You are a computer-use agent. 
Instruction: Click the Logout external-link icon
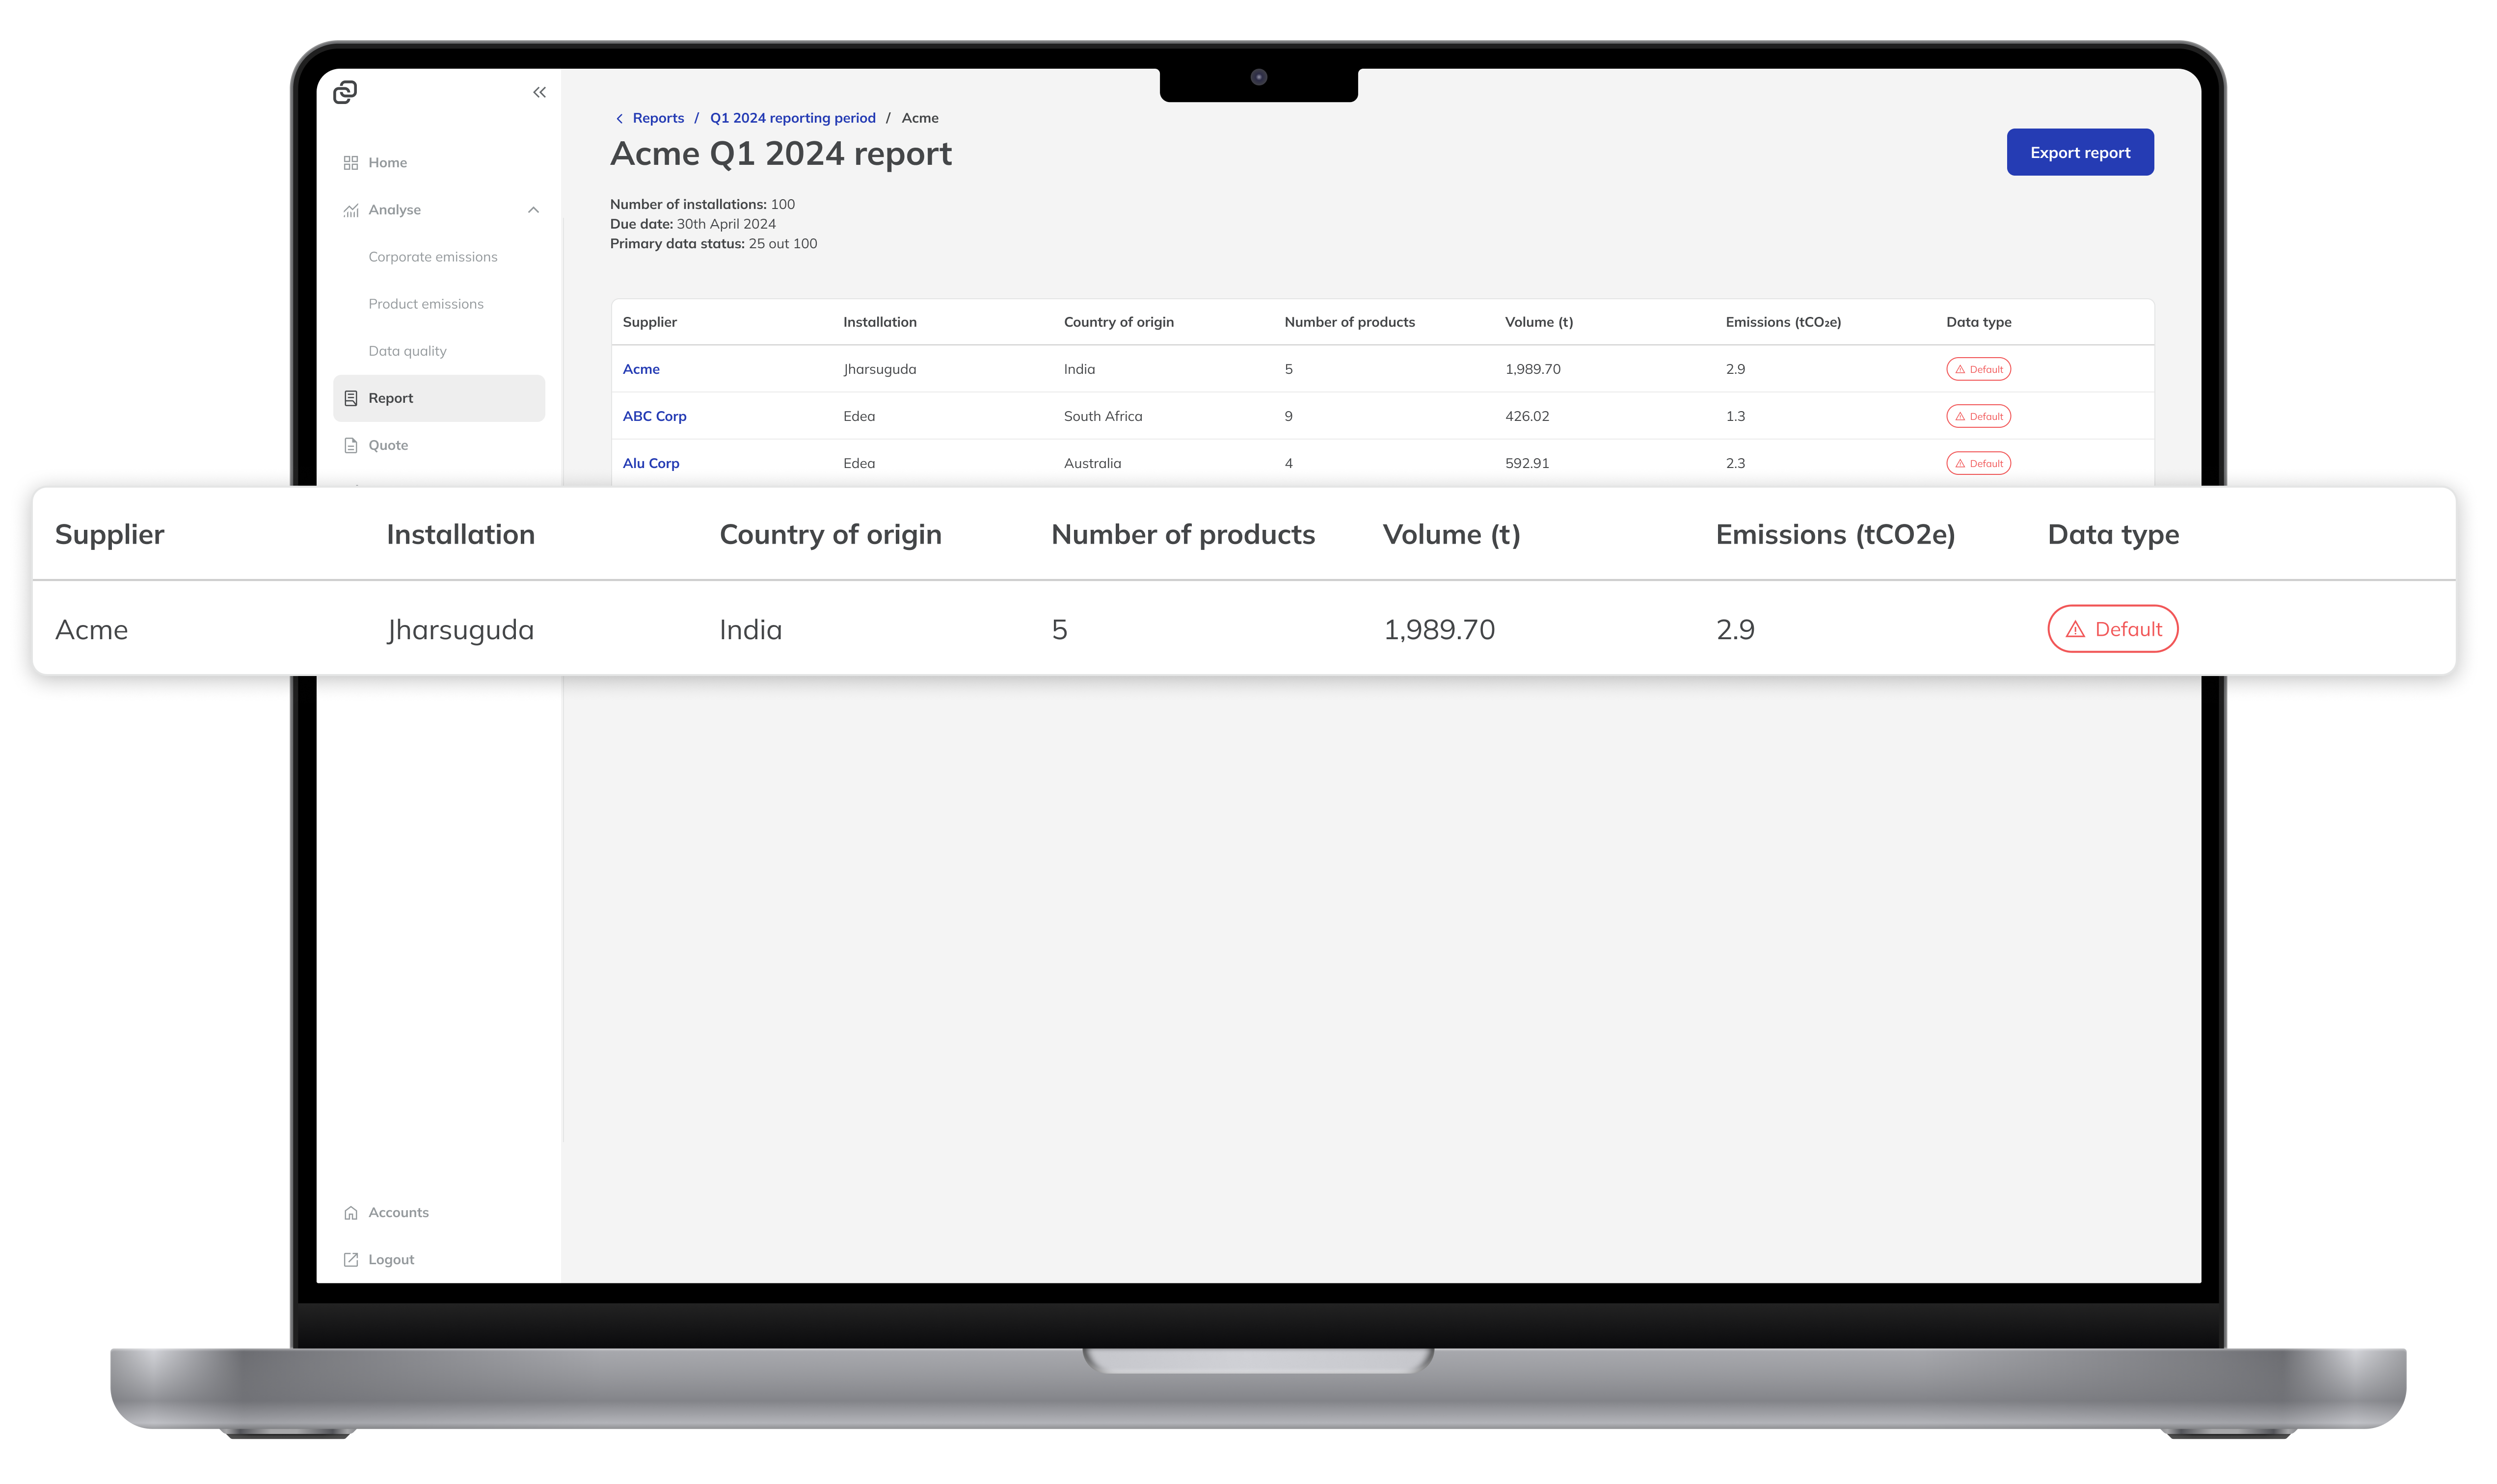click(350, 1258)
